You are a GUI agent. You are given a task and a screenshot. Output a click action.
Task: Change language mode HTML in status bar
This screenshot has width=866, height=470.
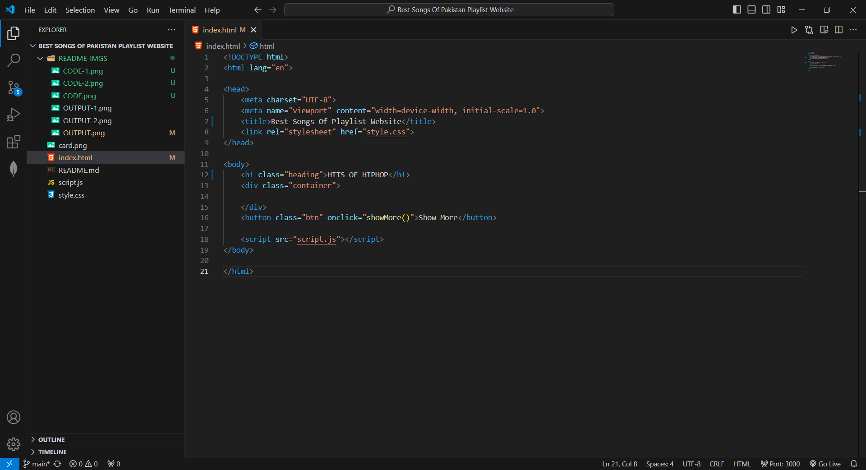pyautogui.click(x=742, y=464)
